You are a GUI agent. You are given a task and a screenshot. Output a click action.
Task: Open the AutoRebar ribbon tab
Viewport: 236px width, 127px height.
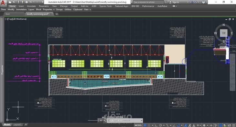click(162, 6)
